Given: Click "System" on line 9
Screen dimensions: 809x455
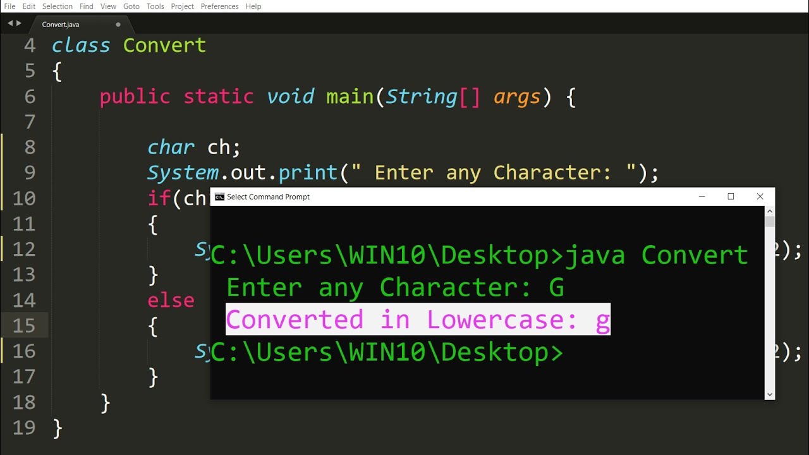Looking at the screenshot, I should pyautogui.click(x=183, y=173).
